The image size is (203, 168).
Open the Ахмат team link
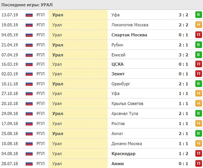pyautogui.click(x=117, y=134)
